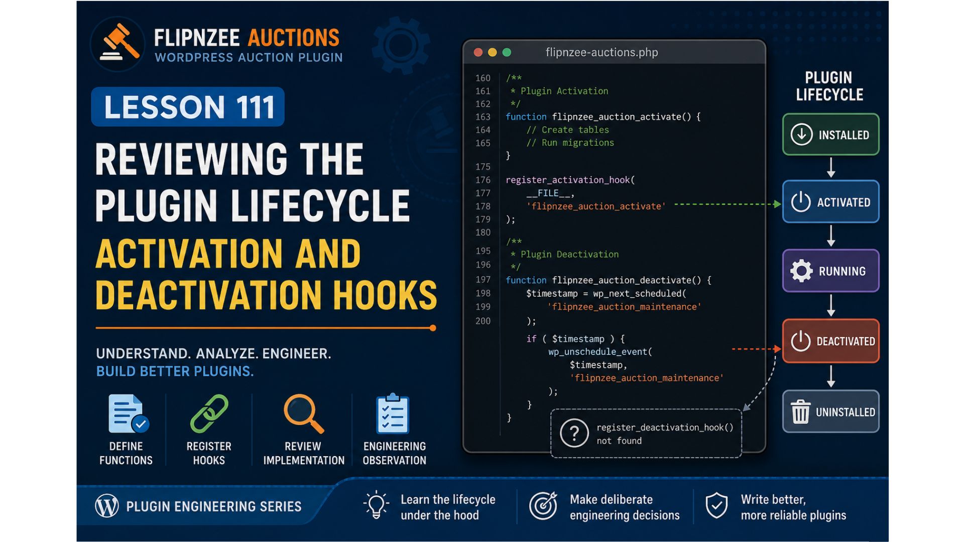
Task: Click the flipnzee-auctions.php window title
Action: (x=601, y=52)
